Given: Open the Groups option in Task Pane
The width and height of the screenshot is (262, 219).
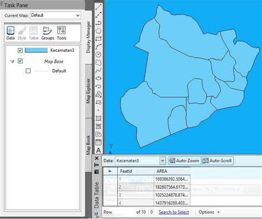Looking at the screenshot, I should [48, 33].
